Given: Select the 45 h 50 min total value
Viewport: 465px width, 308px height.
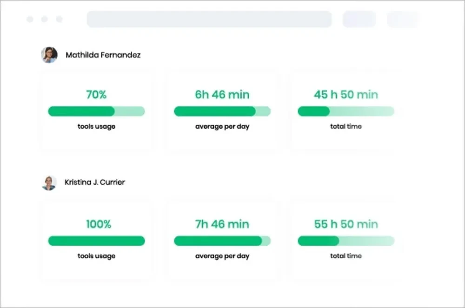Looking at the screenshot, I should click(x=346, y=95).
